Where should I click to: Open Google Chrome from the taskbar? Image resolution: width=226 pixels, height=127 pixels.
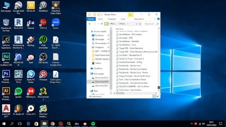tap(53, 124)
